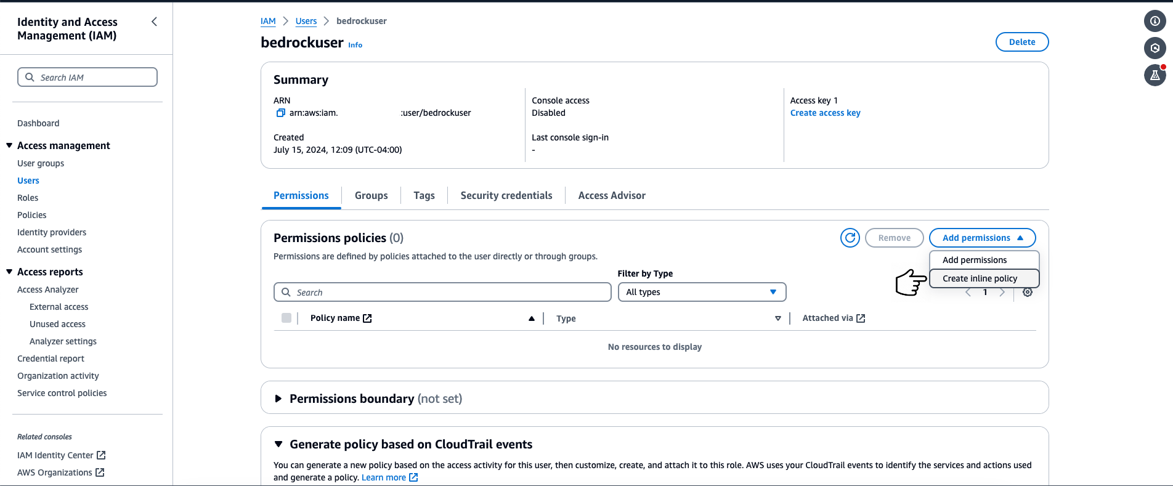
Task: Go to IAM in the breadcrumb
Action: (x=268, y=21)
